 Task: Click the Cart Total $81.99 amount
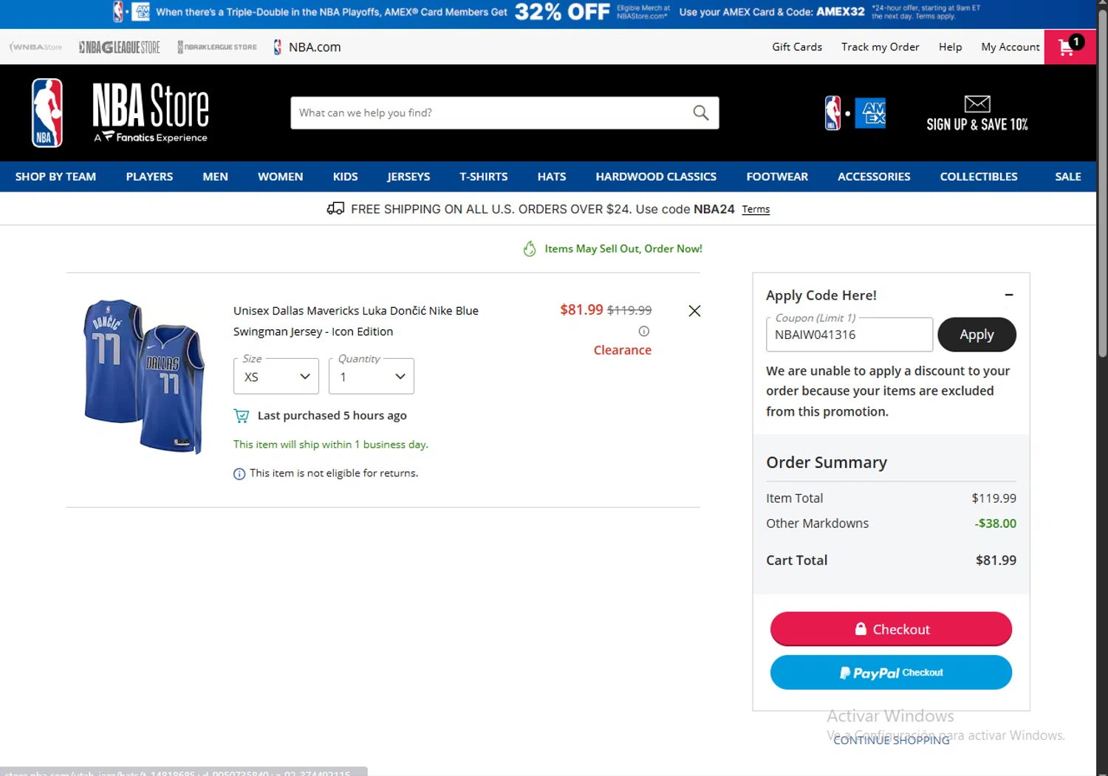pyautogui.click(x=996, y=560)
